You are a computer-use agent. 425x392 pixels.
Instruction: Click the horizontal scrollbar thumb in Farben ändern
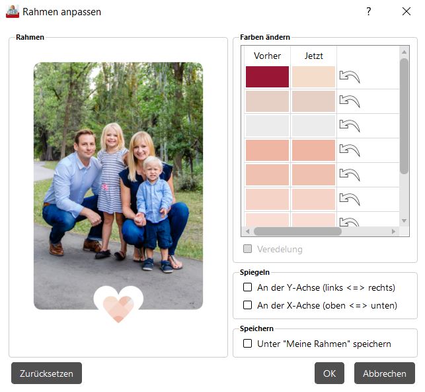pyautogui.click(x=297, y=231)
